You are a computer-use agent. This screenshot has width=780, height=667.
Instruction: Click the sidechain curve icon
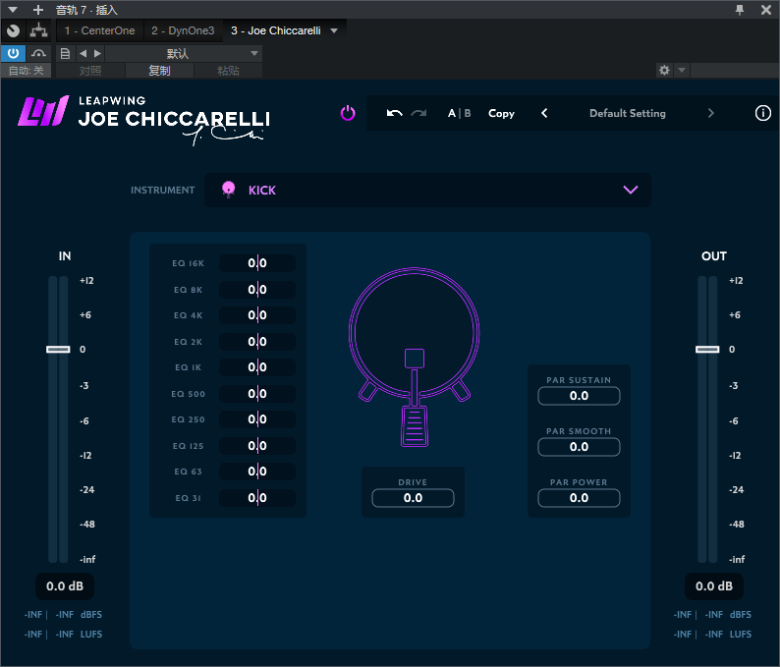click(x=38, y=53)
